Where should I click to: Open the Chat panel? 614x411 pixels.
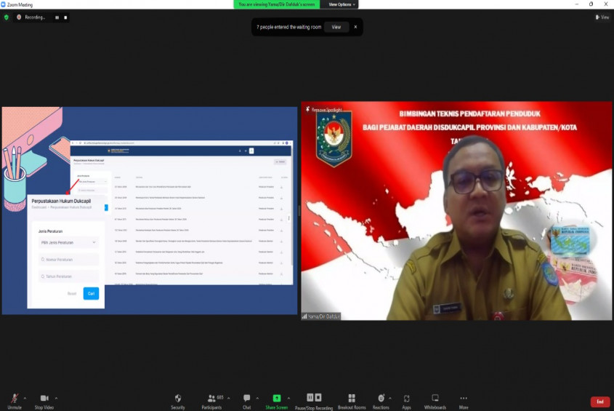click(x=247, y=399)
